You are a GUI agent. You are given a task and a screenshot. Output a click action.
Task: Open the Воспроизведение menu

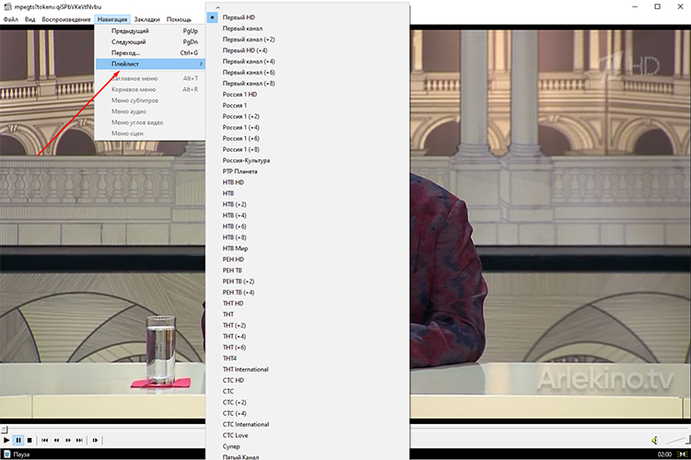click(66, 19)
